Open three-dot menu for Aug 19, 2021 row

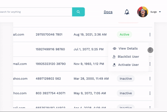pos(150,35)
